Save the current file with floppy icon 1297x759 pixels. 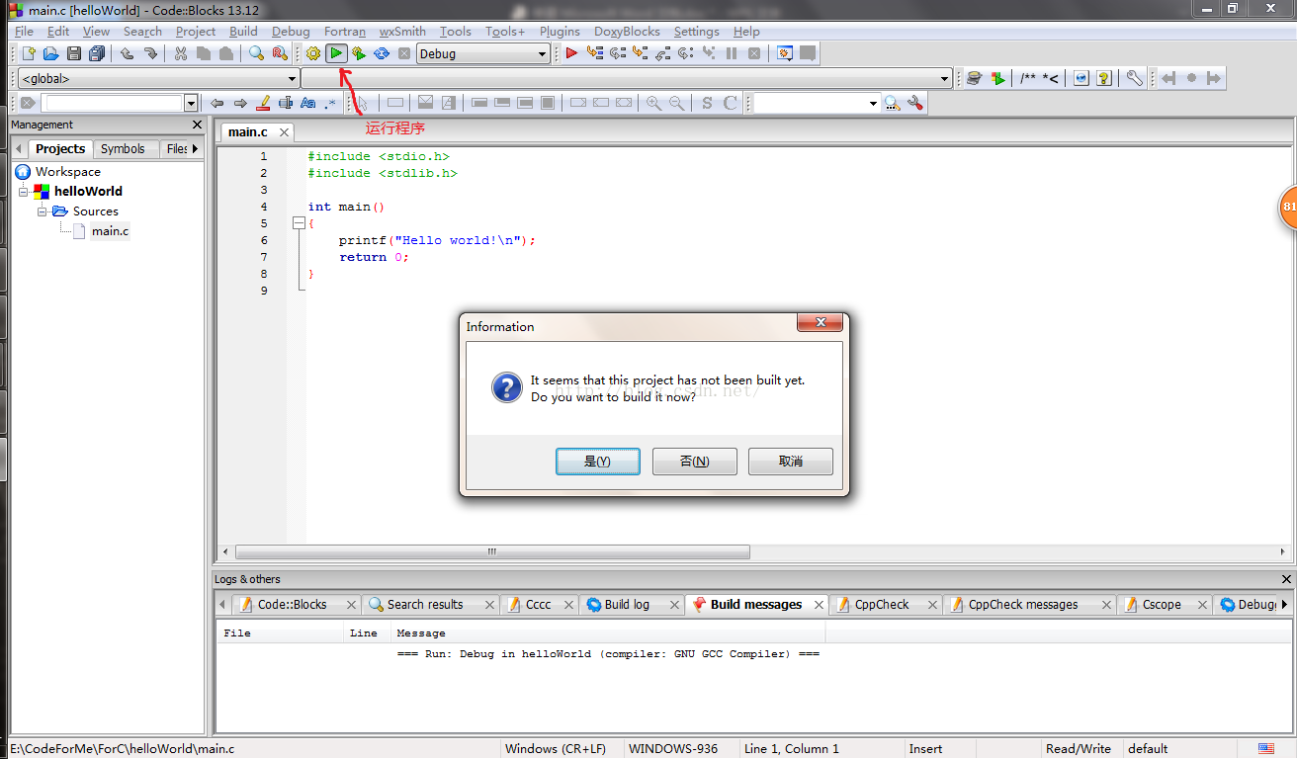tap(74, 53)
